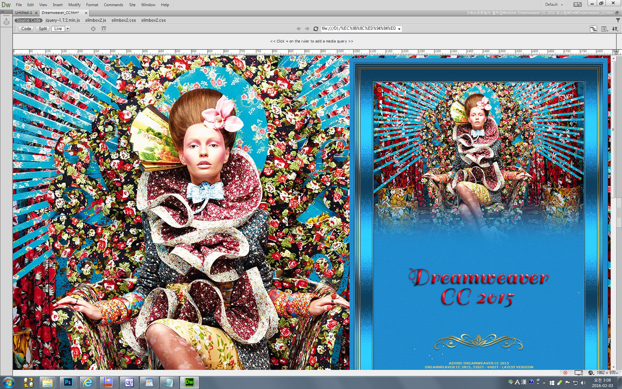Click the triangular scrubber at the ruler's right end

click(x=616, y=52)
